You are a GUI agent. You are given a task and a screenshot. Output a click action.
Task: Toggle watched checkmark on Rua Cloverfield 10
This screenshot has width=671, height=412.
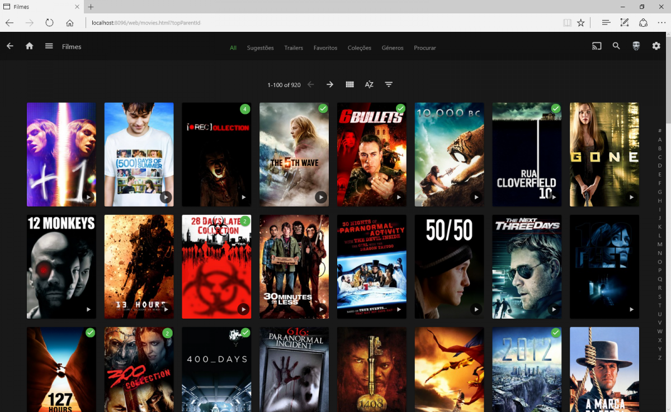[555, 108]
